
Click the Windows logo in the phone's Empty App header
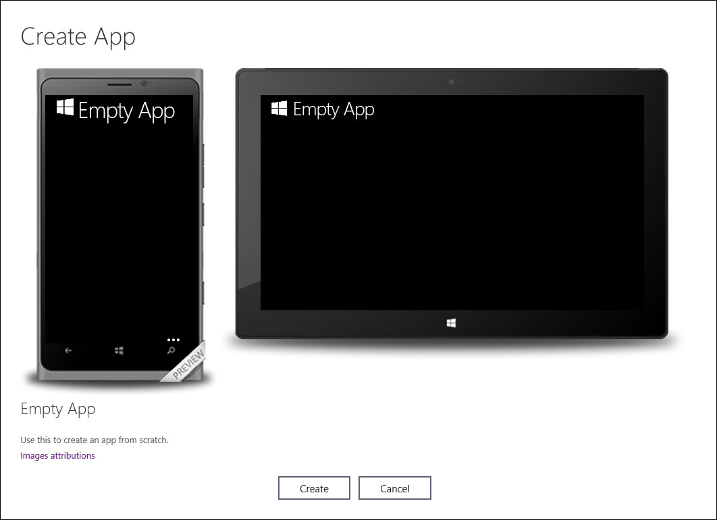65,108
